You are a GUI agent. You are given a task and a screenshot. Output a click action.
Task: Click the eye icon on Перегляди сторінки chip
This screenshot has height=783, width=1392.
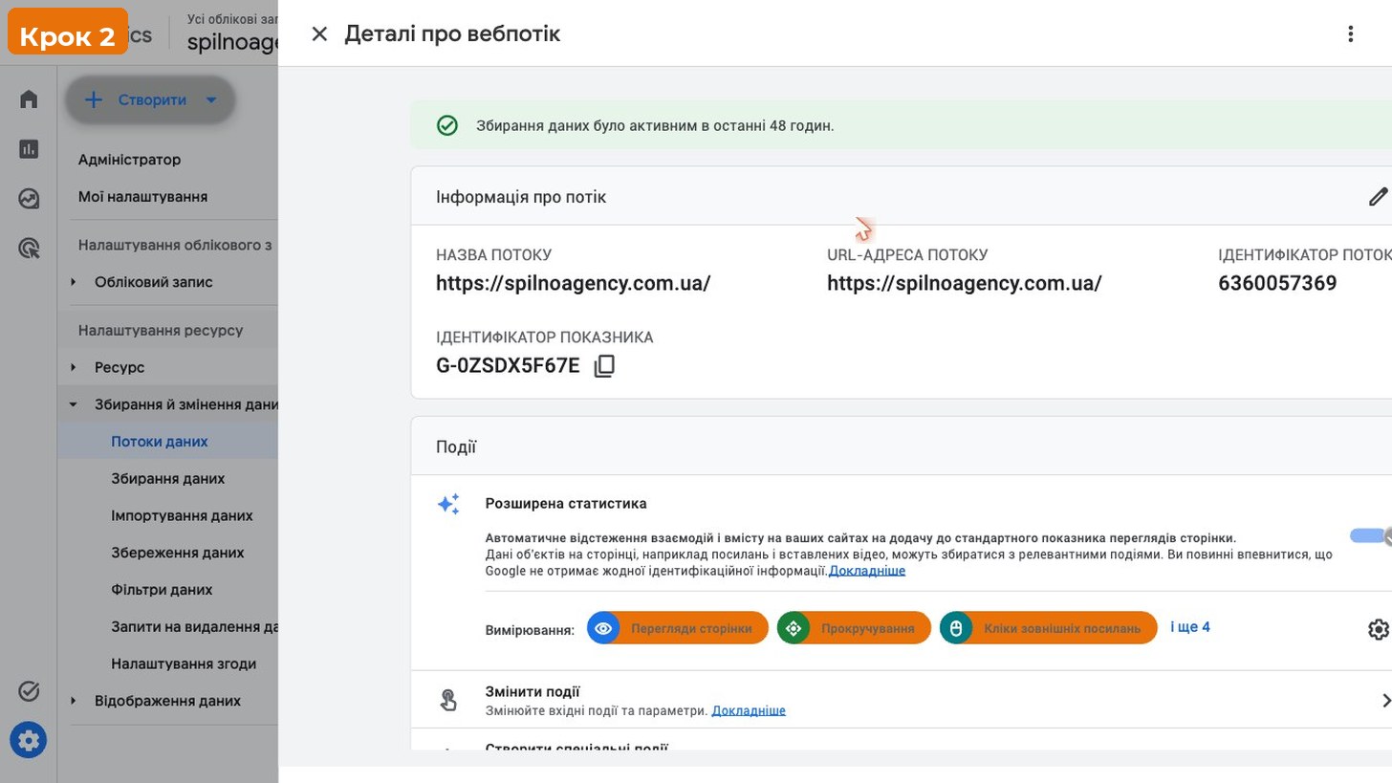pos(603,628)
